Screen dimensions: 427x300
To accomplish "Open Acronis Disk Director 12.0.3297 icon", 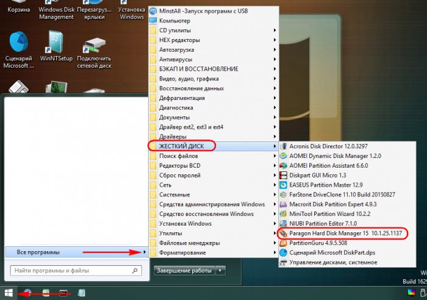I will pos(283,146).
